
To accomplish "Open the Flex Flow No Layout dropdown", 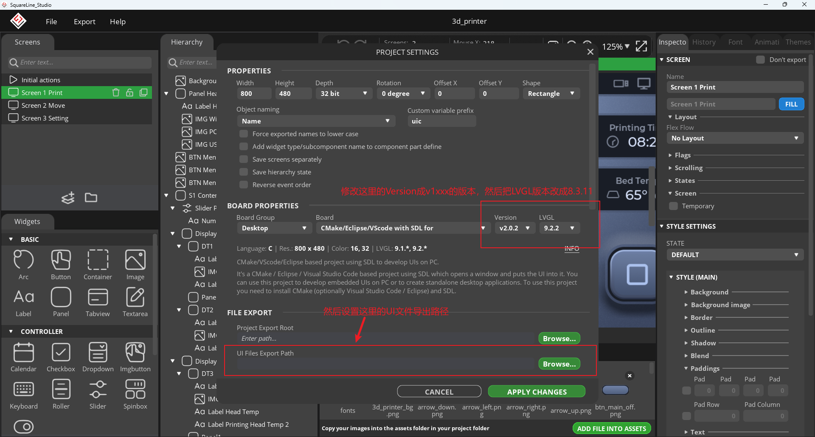I will (x=735, y=138).
